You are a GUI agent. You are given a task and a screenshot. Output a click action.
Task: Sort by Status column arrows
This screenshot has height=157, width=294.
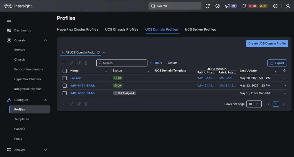[148, 71]
